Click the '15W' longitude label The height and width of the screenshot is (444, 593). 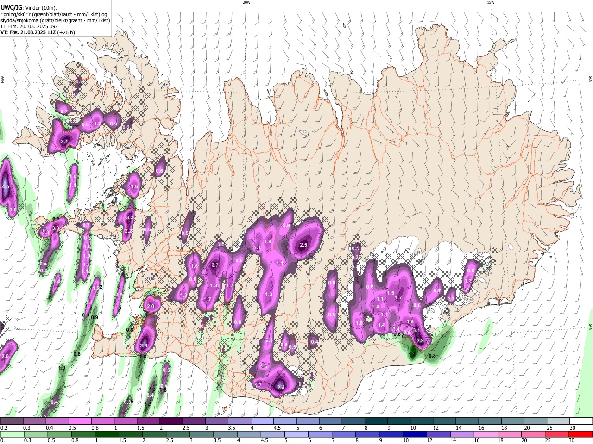pyautogui.click(x=491, y=2)
